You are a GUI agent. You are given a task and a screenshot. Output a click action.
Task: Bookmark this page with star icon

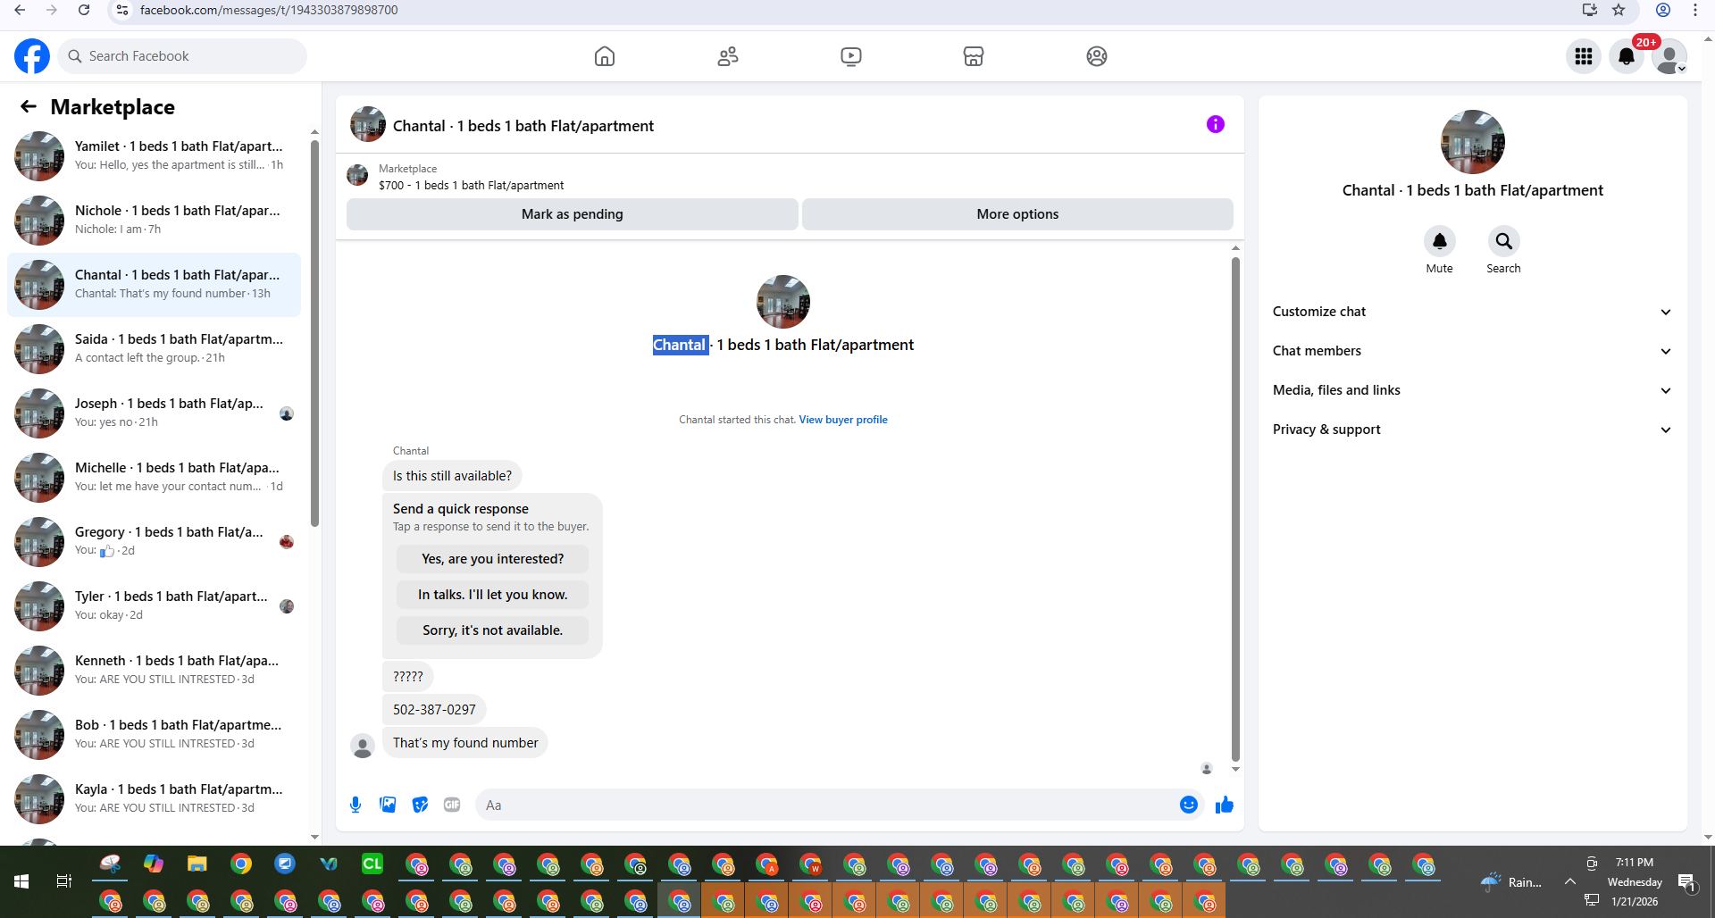point(1619,10)
